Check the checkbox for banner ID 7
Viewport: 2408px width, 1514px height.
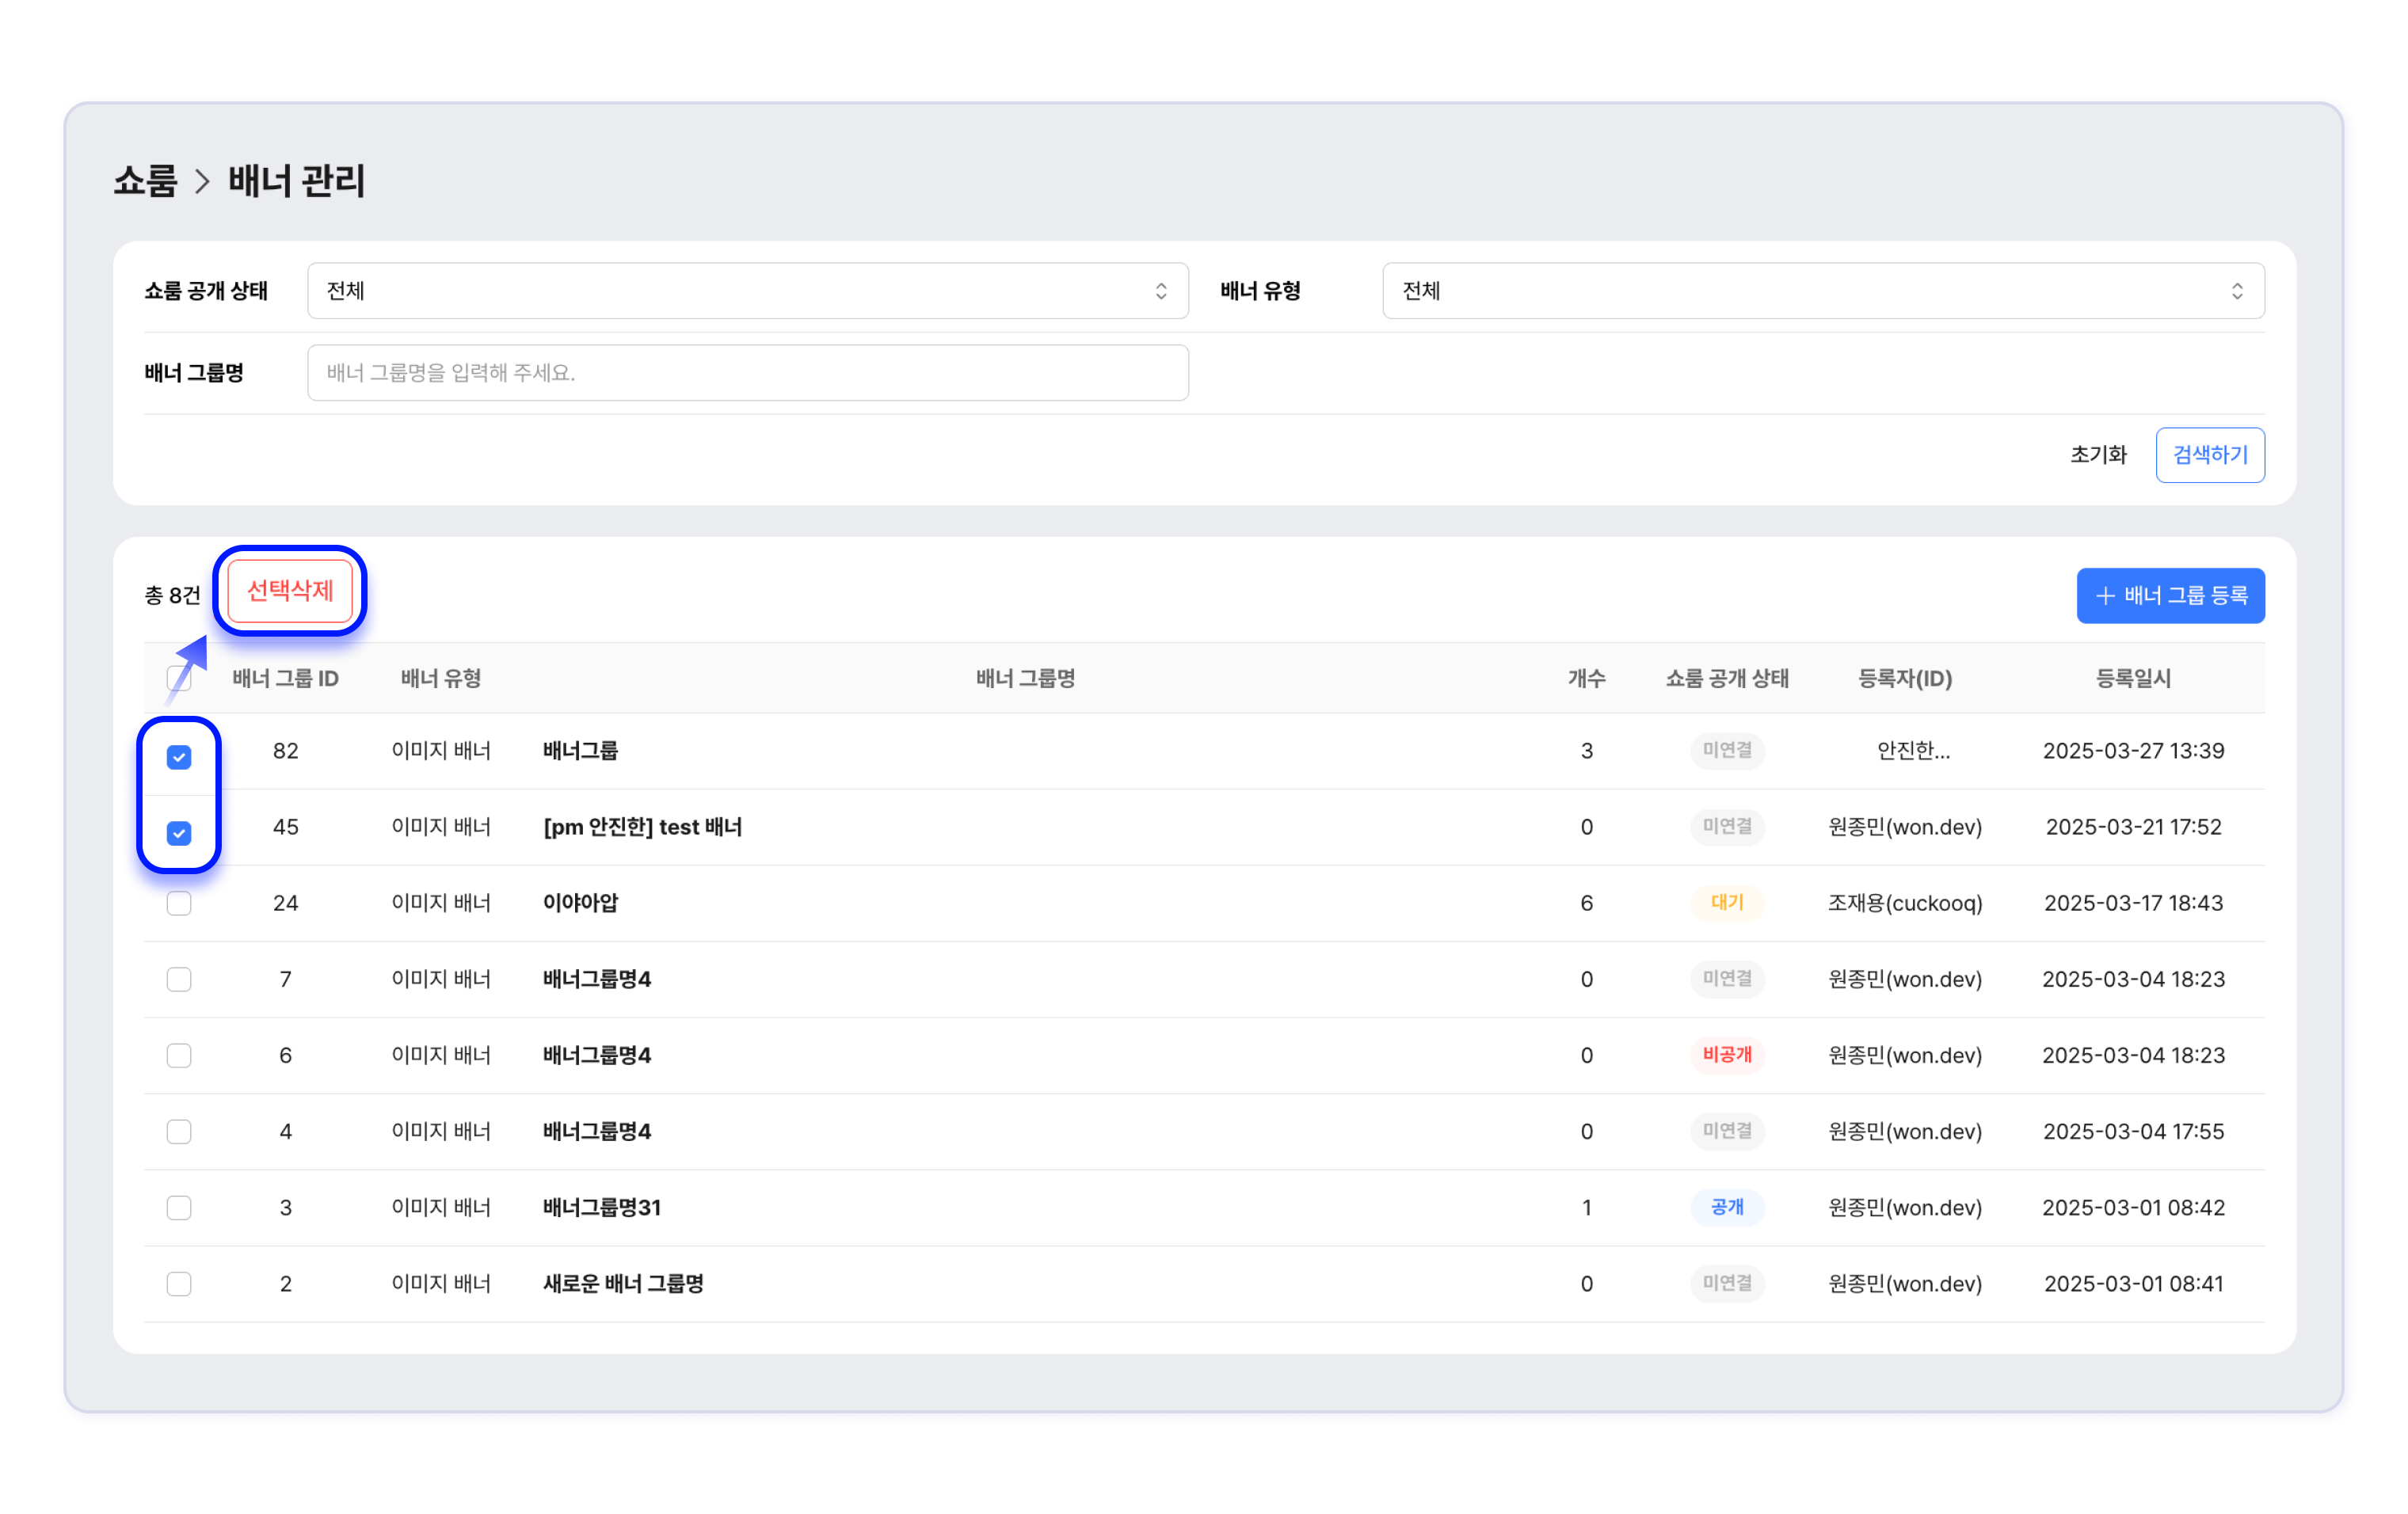point(179,979)
